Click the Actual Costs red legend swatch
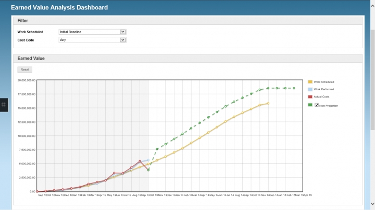 (310, 96)
